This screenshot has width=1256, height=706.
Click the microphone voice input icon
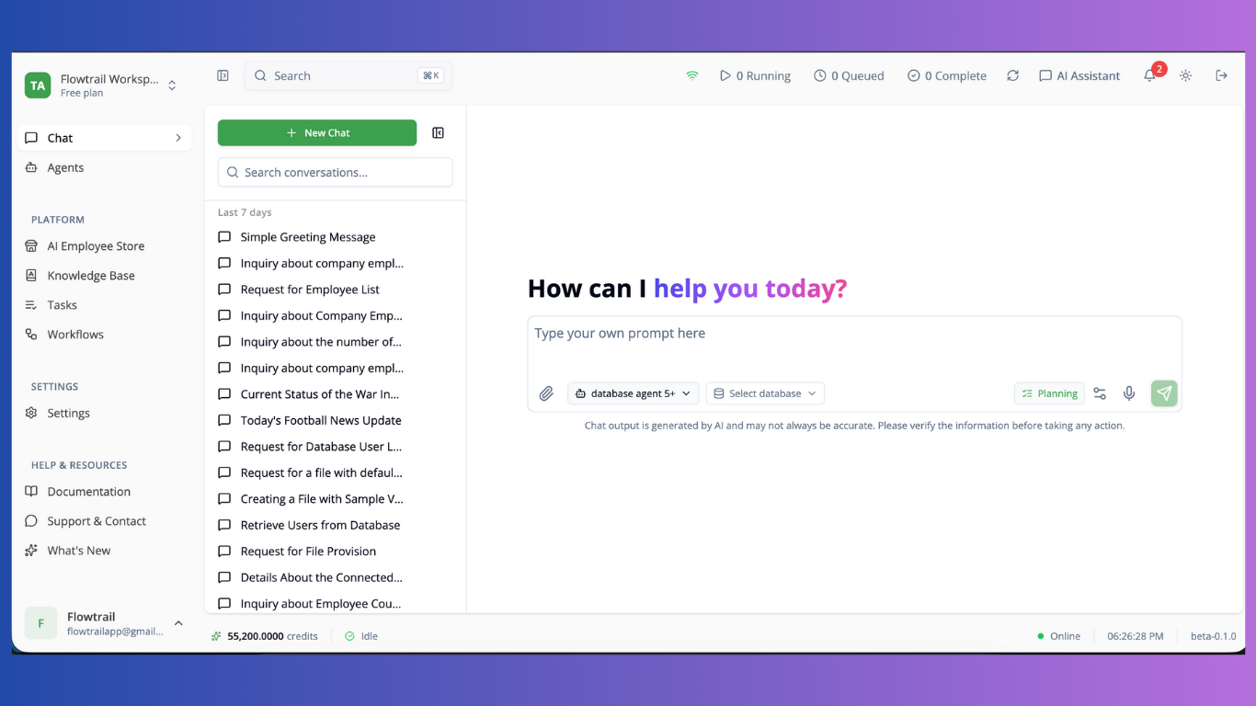(x=1129, y=393)
